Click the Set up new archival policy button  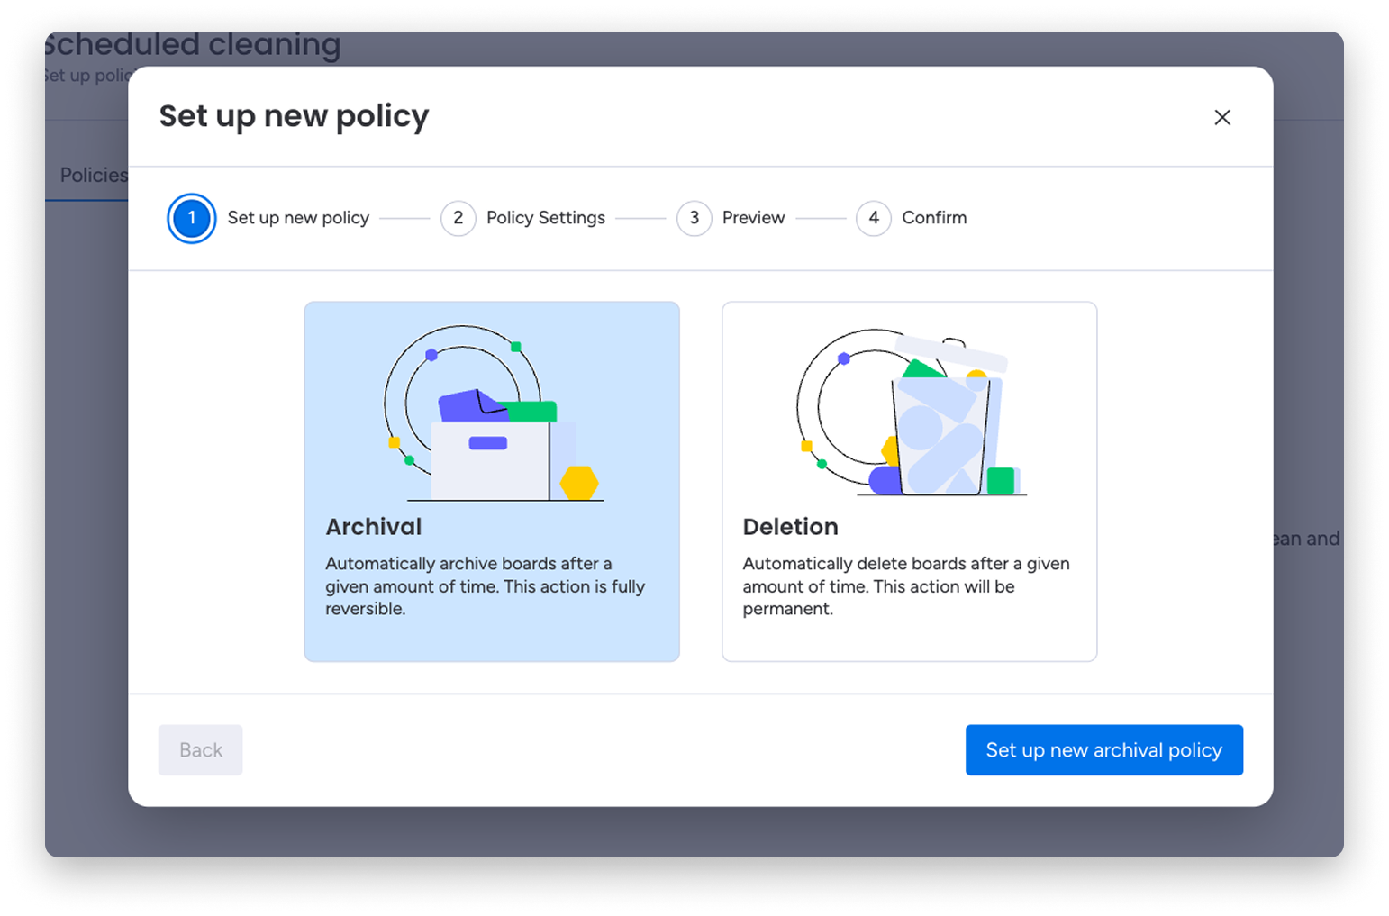click(x=1104, y=750)
